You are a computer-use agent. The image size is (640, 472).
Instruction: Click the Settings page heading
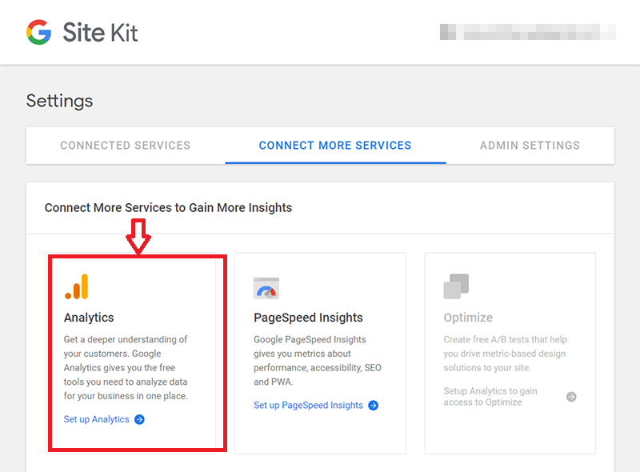pyautogui.click(x=59, y=101)
